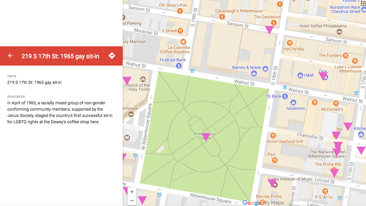Zoom out with the minus button

(132, 201)
